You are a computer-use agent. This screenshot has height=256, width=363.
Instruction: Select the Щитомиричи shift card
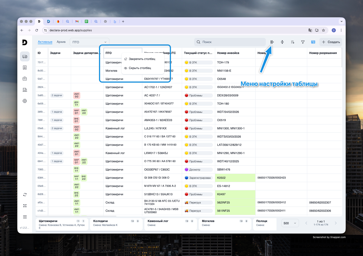tap(62, 224)
